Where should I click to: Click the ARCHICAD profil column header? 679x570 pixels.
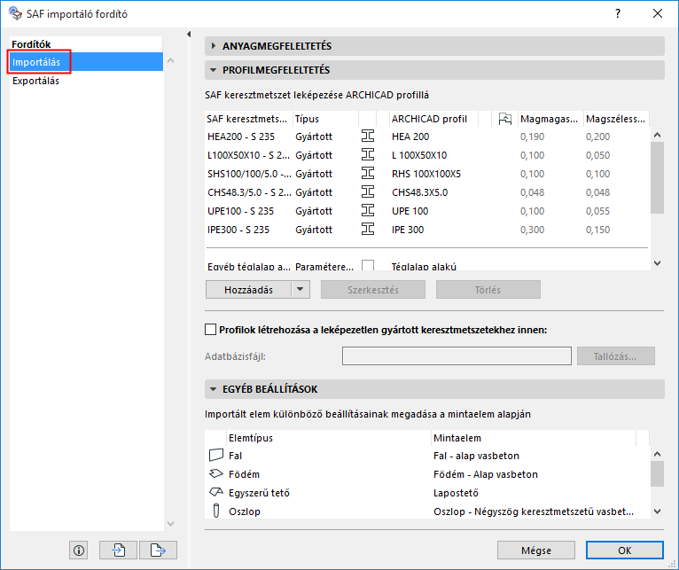433,119
